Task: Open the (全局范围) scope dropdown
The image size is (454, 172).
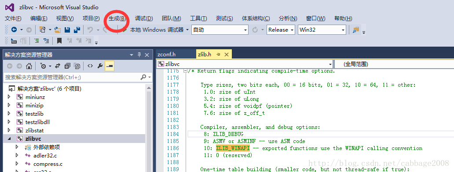Action: click(394, 64)
